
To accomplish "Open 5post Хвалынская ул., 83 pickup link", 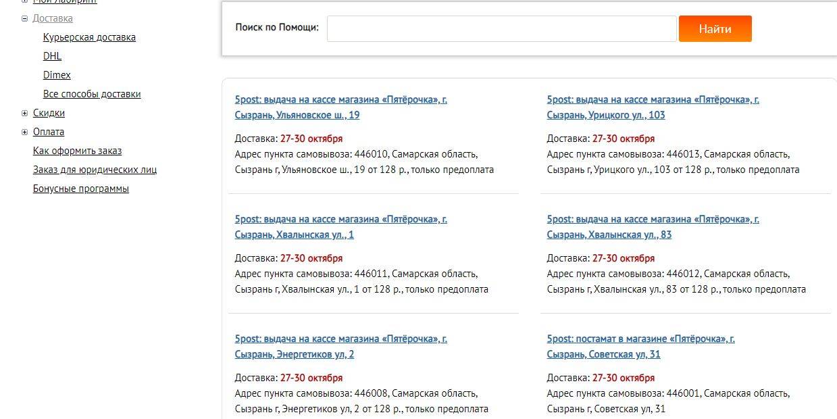I will tap(653, 226).
